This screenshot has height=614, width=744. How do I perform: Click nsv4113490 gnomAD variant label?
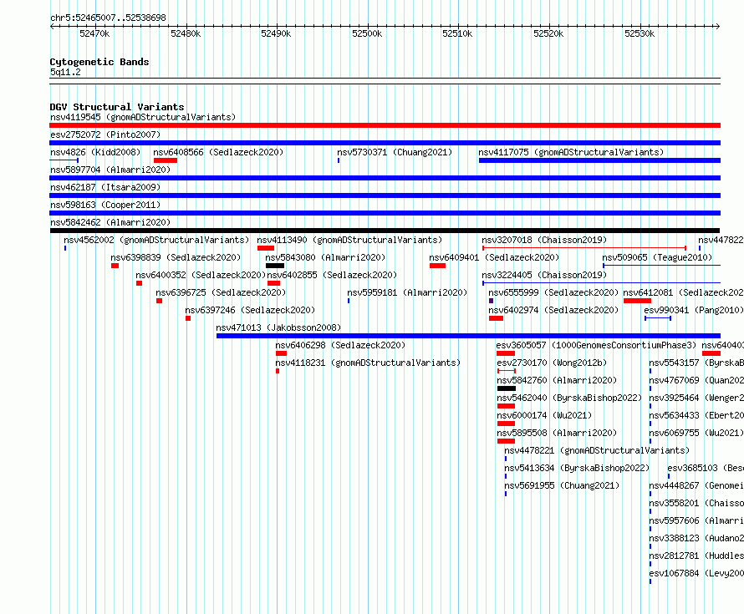click(349, 240)
